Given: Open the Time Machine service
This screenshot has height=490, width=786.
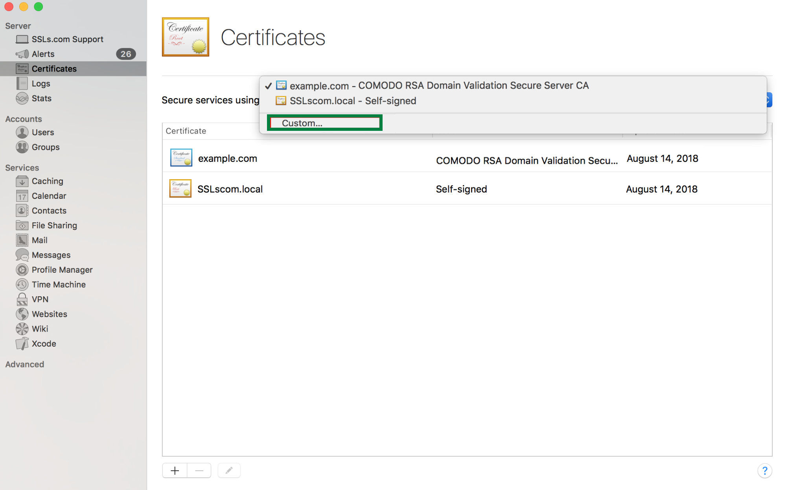Looking at the screenshot, I should point(58,284).
